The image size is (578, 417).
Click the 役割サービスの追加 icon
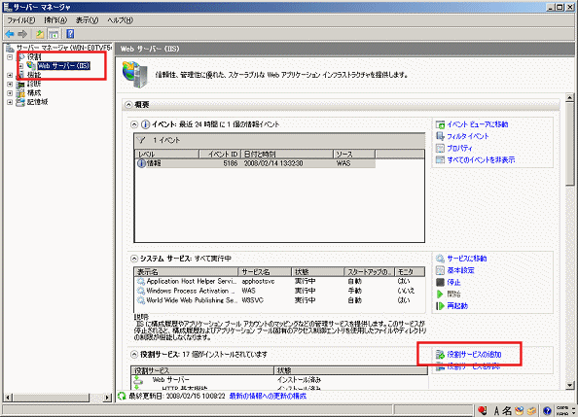click(440, 355)
